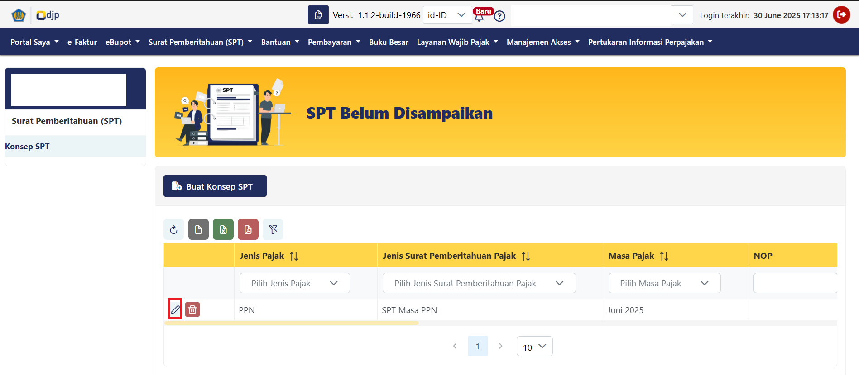Click the gray document export icon
Image resolution: width=859 pixels, height=375 pixels.
coord(198,229)
